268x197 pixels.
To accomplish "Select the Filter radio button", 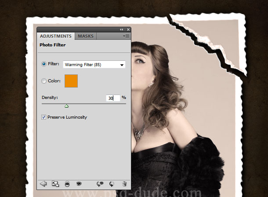I will 44,64.
